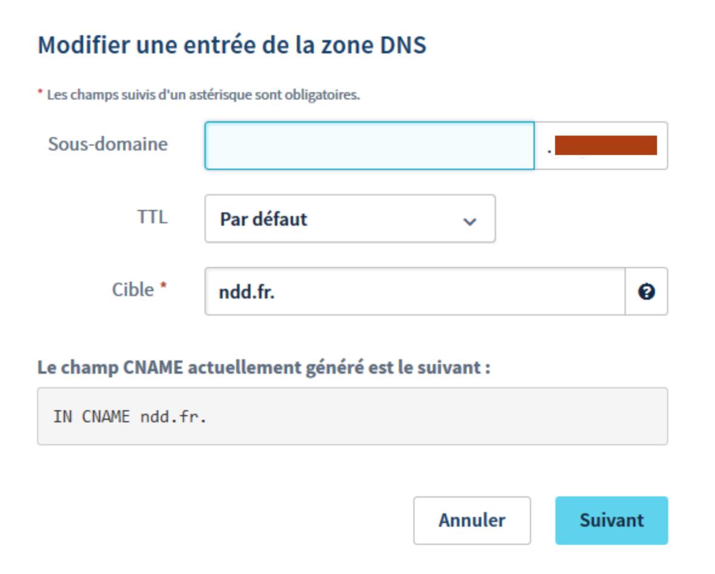
Task: Click the Sous-domaine field label
Action: 108,144
